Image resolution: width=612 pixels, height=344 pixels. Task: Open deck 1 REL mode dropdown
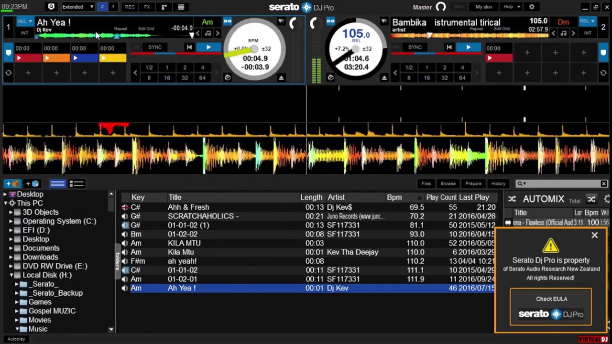click(x=24, y=21)
